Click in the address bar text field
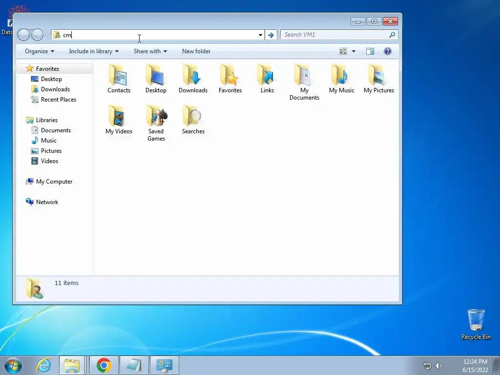Screen dimensions: 500x375 point(159,35)
